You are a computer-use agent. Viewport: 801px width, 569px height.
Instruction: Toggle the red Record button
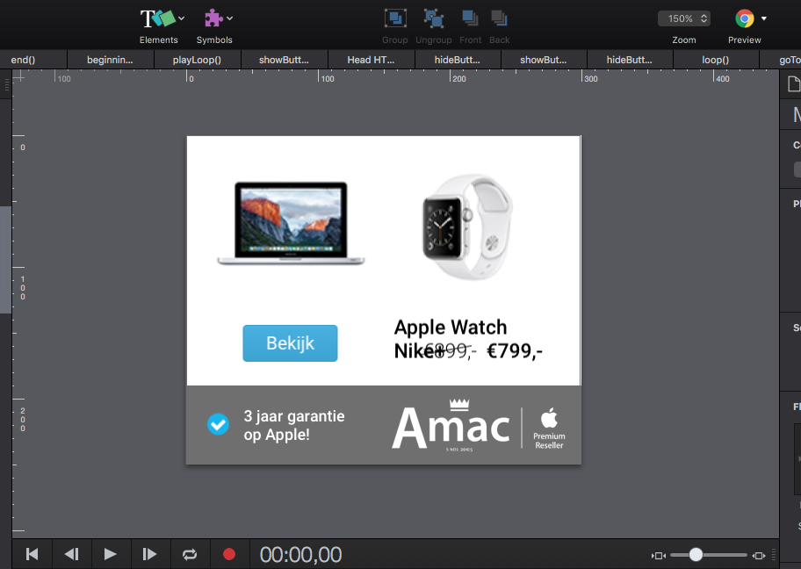coord(229,554)
